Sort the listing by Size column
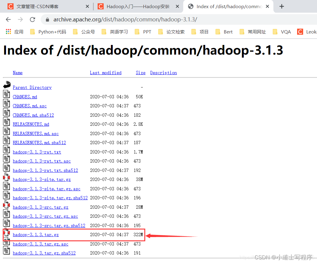The width and height of the screenshot is (317, 263). click(140, 73)
